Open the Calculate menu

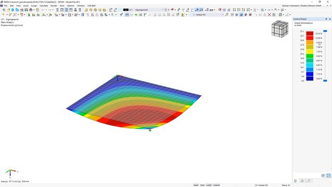coord(44,6)
